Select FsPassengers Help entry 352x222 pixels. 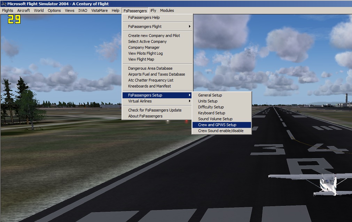tap(158, 17)
